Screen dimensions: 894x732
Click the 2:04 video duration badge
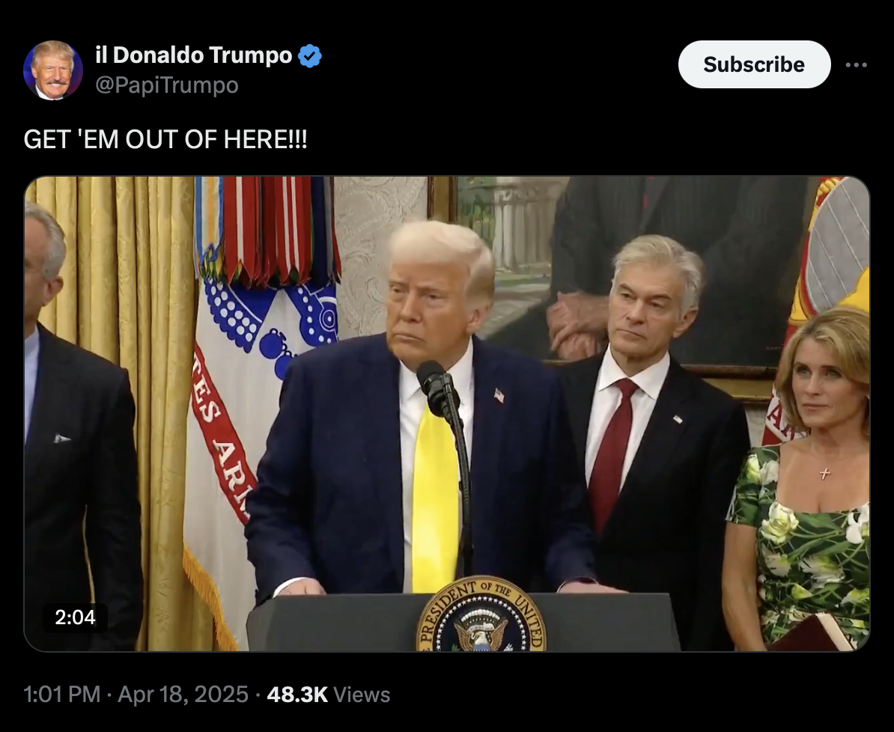[76, 617]
